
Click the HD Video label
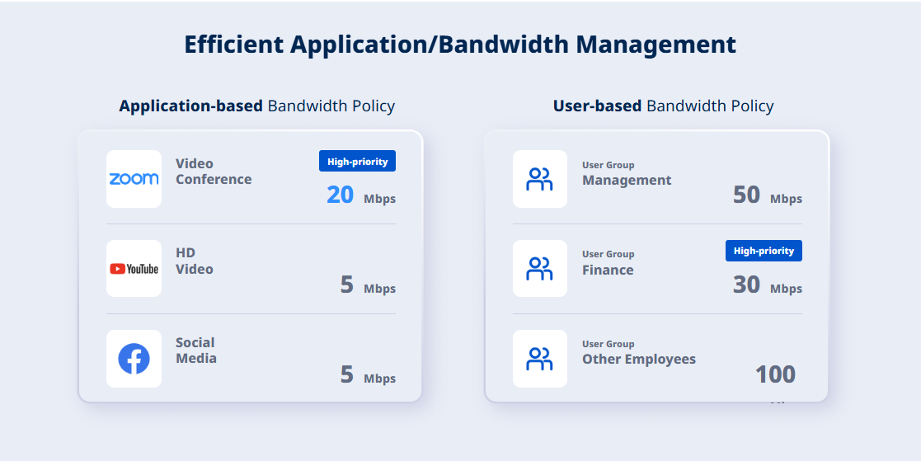(194, 261)
